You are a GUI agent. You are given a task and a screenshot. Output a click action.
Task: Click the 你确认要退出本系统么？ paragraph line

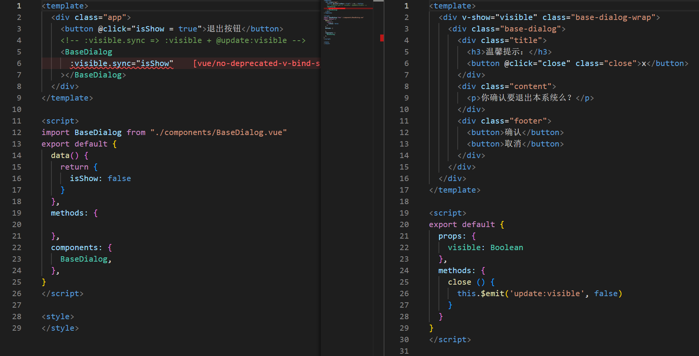click(x=531, y=98)
